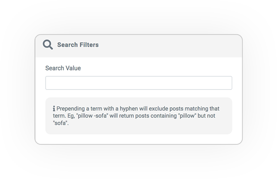
Task: Click the magnifying glass search icon
Action: click(48, 45)
